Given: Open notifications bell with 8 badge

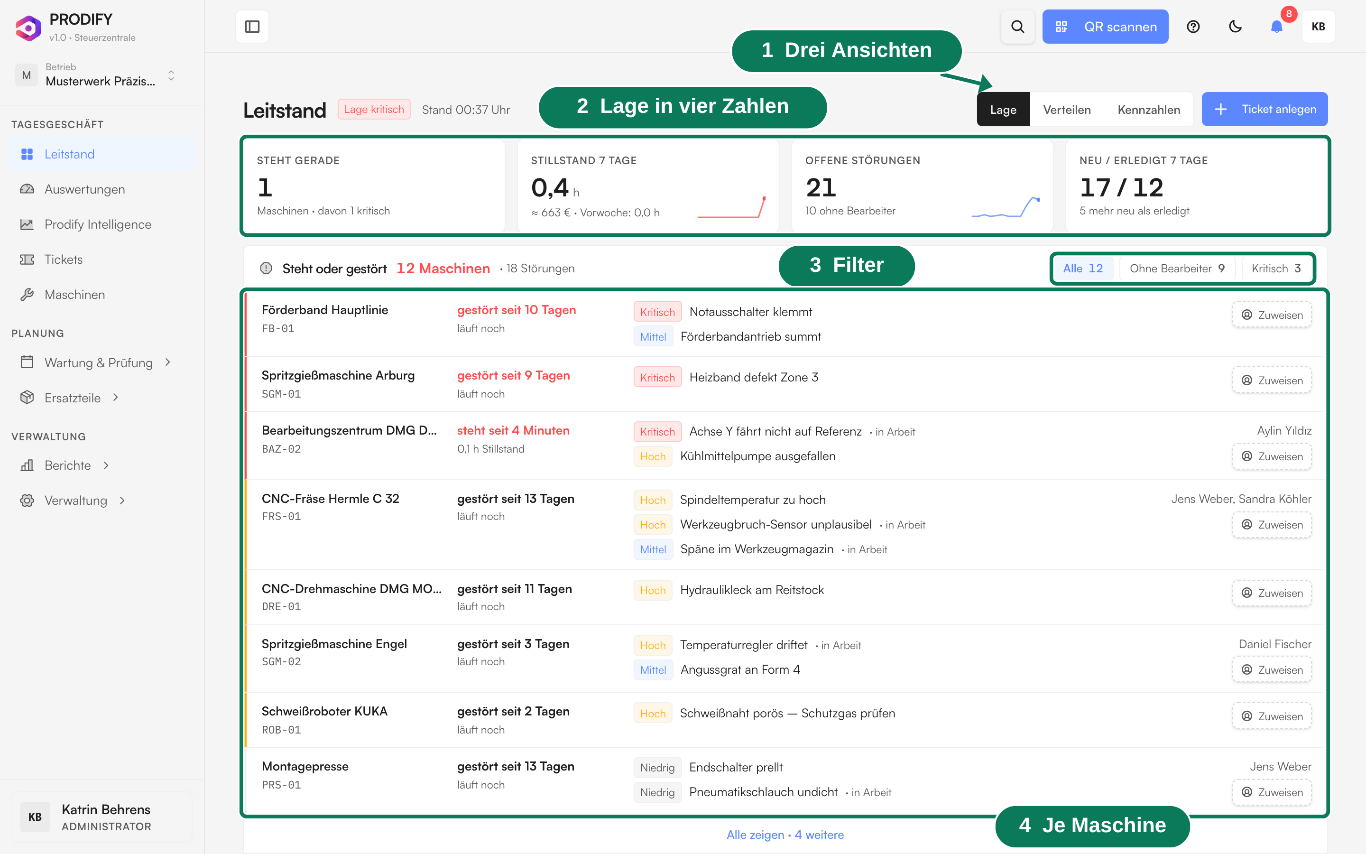Looking at the screenshot, I should (1277, 27).
